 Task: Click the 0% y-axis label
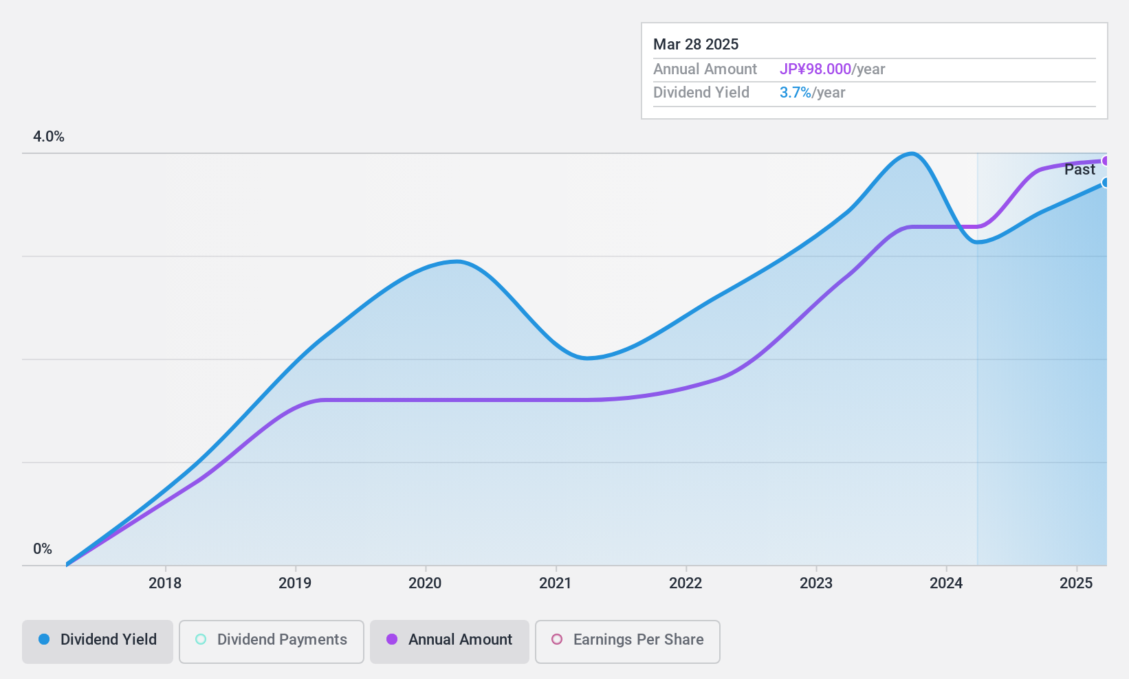pos(43,549)
